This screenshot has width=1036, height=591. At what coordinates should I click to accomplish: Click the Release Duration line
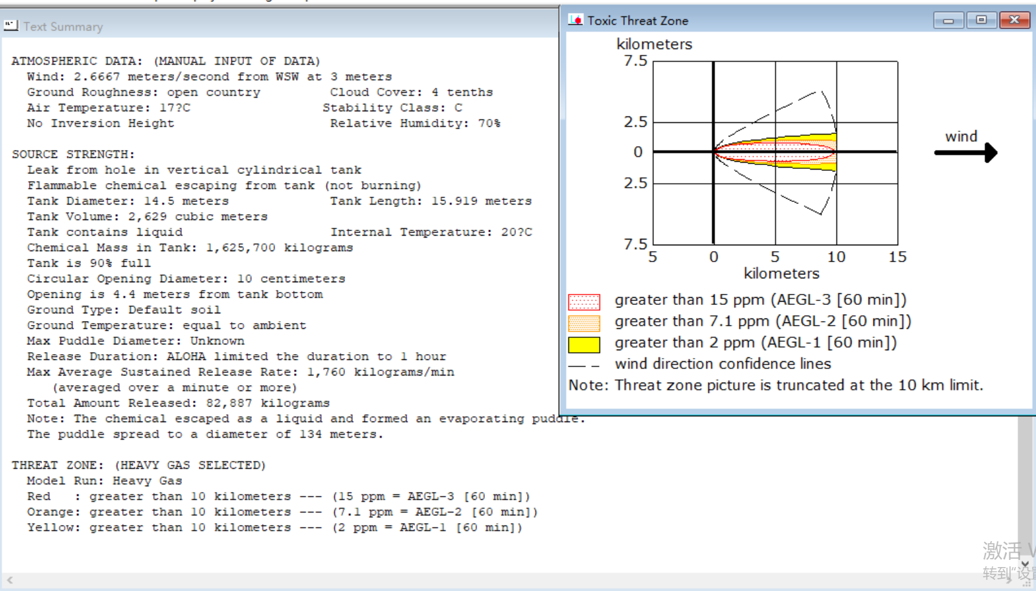click(236, 356)
